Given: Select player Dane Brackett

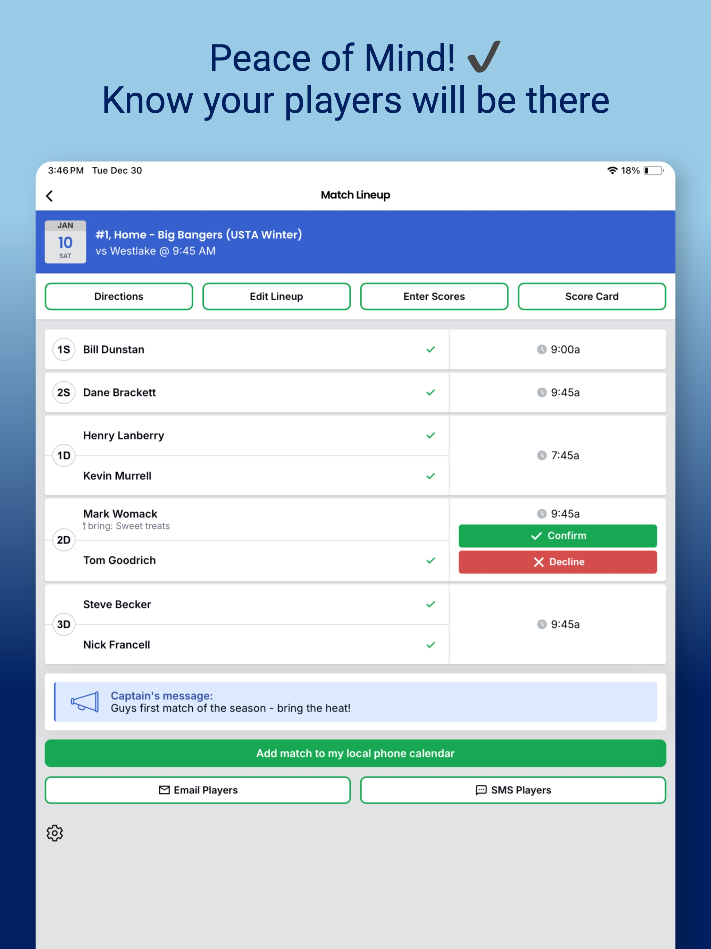Looking at the screenshot, I should tap(119, 392).
